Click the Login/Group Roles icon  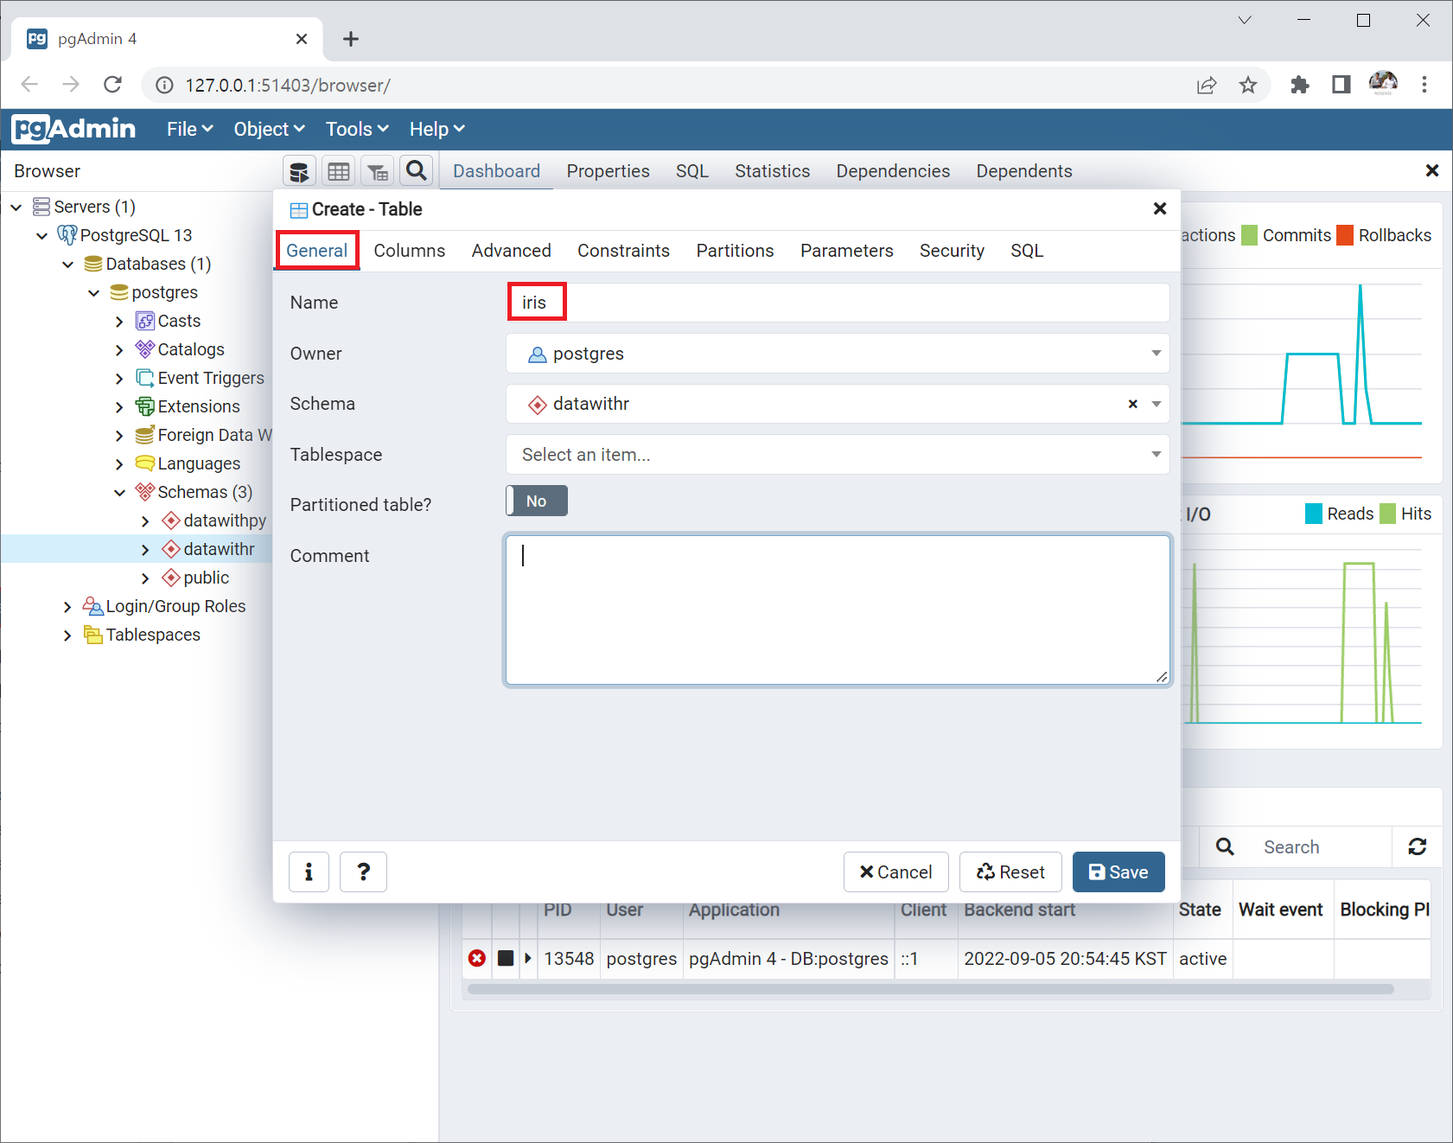tap(92, 606)
